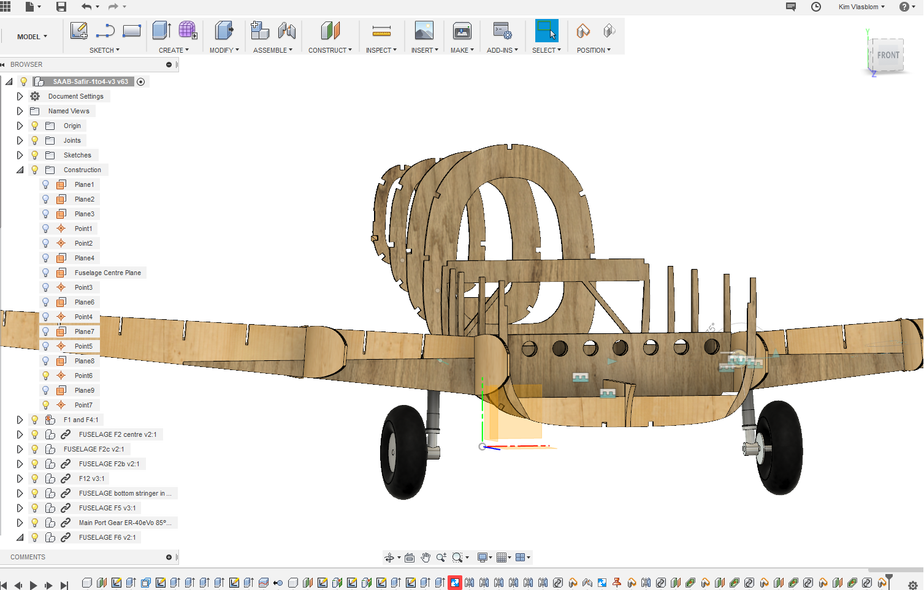Step timeline back one feature
The width and height of the screenshot is (924, 590).
tap(18, 585)
